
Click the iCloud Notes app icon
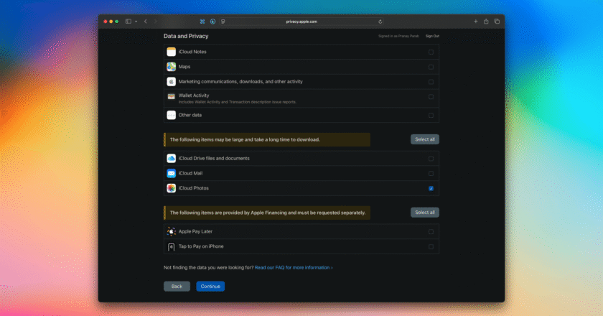171,52
